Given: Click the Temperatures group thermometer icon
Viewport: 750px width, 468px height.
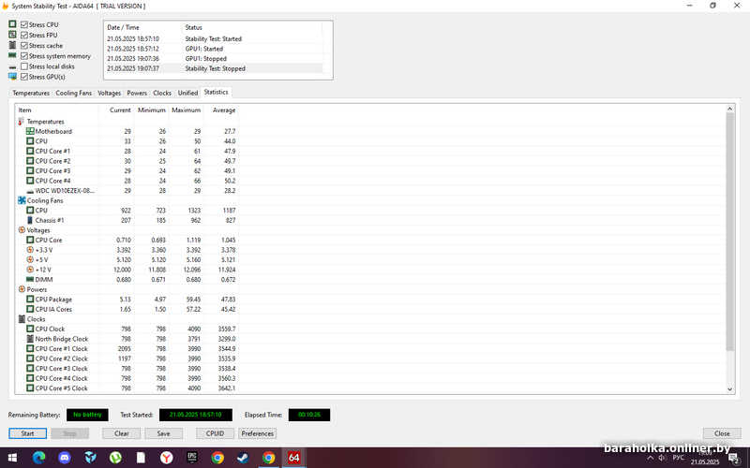Looking at the screenshot, I should coord(21,122).
